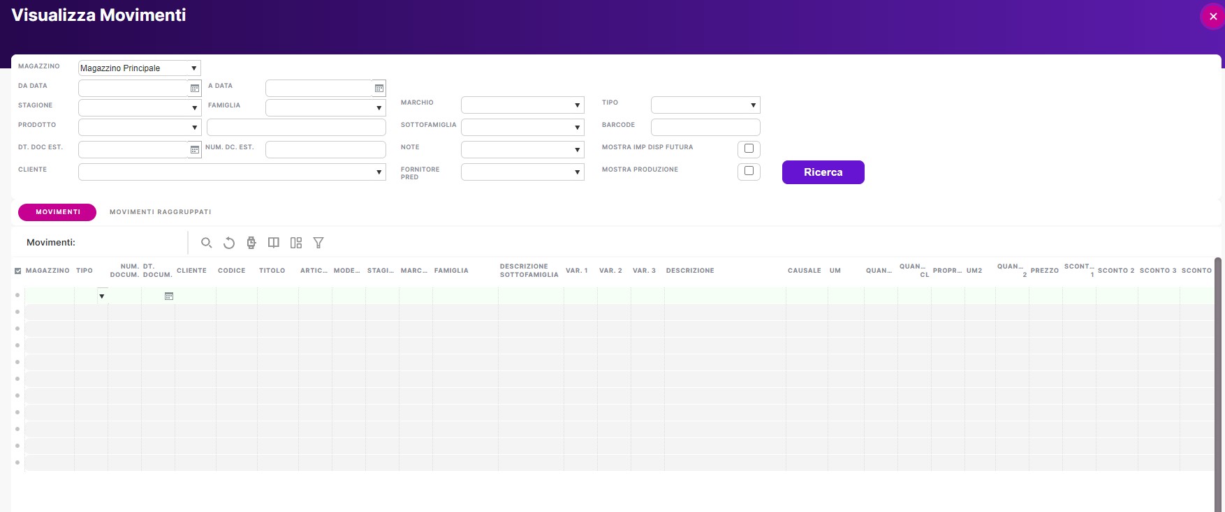Open the calendar picker for A Data
The width and height of the screenshot is (1225, 512).
379,89
